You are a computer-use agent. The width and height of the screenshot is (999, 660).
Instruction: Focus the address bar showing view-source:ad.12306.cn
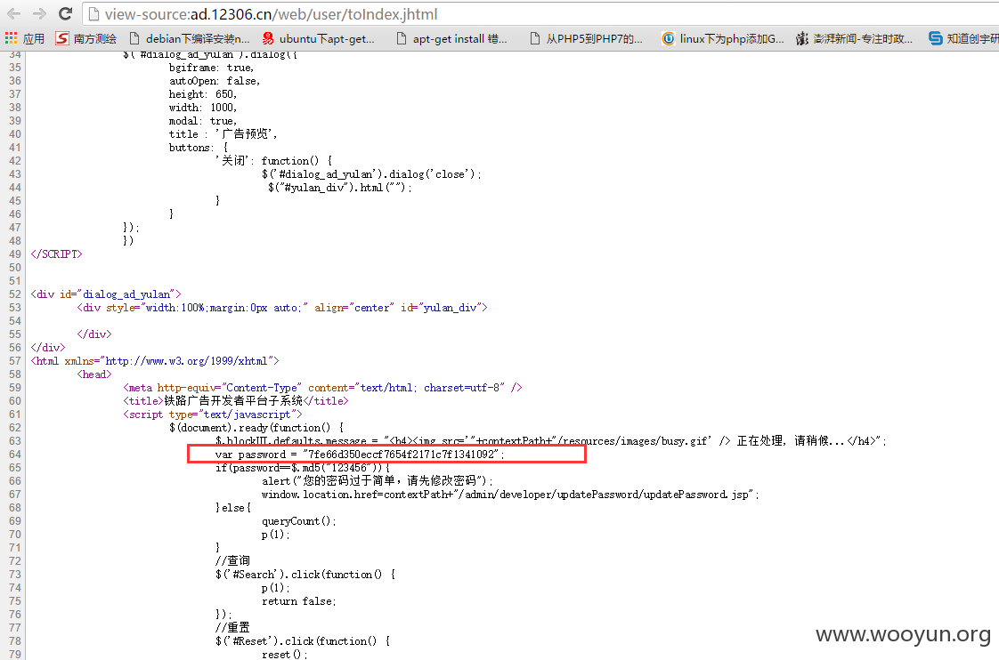(x=540, y=14)
